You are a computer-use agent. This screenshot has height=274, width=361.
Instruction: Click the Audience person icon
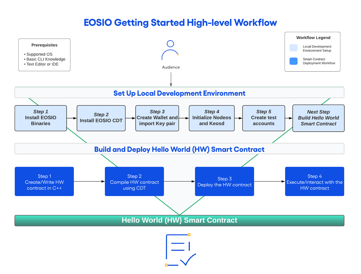pos(170,50)
